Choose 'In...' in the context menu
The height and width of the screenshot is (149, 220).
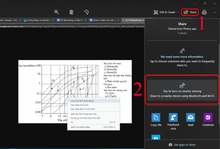pyautogui.click(x=93, y=122)
